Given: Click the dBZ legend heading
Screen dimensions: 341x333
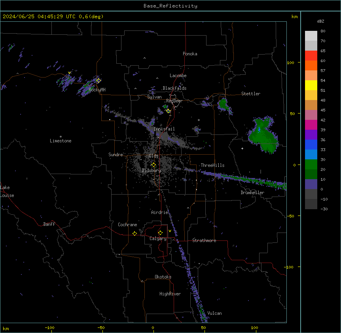Looking at the screenshot, I should (320, 21).
